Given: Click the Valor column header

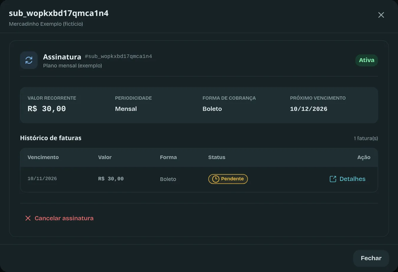Looking at the screenshot, I should 105,157.
